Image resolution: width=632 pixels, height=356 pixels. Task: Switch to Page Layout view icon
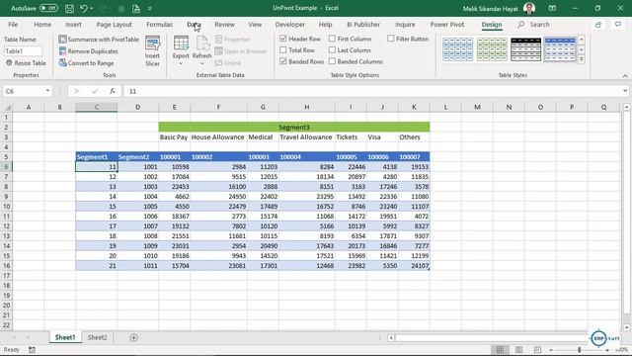[x=518, y=349]
